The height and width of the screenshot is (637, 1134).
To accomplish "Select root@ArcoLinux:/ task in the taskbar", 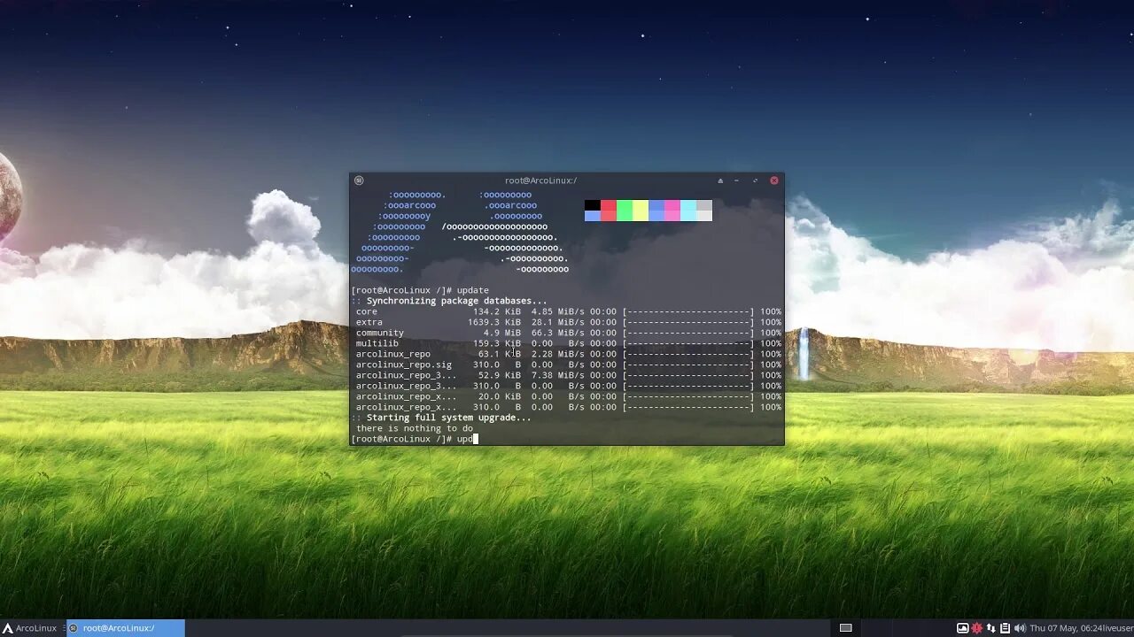I will pyautogui.click(x=126, y=628).
